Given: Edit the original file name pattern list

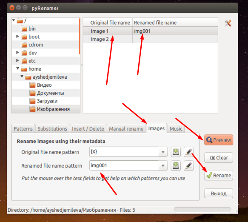Looking at the screenshot, I should click(188, 152).
